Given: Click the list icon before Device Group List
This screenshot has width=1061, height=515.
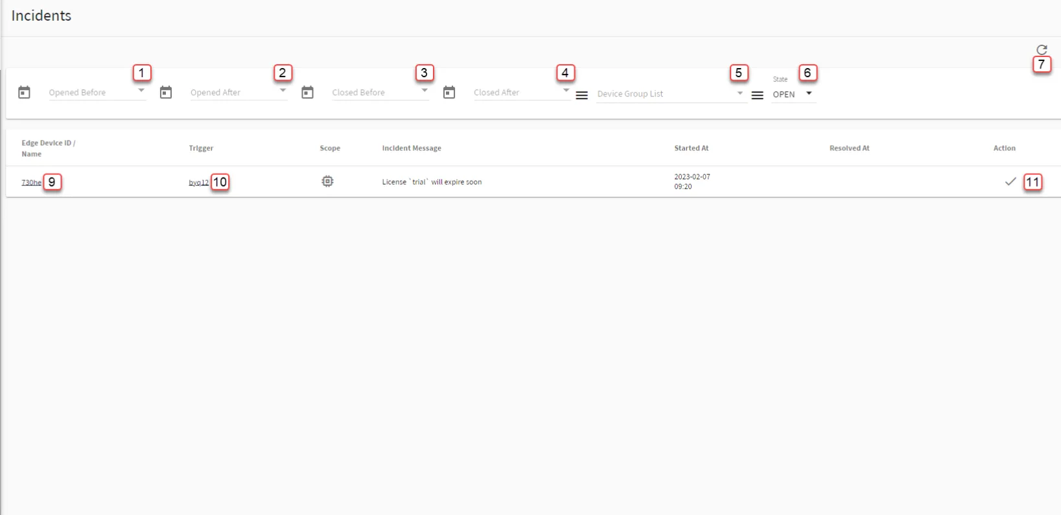Looking at the screenshot, I should (582, 95).
